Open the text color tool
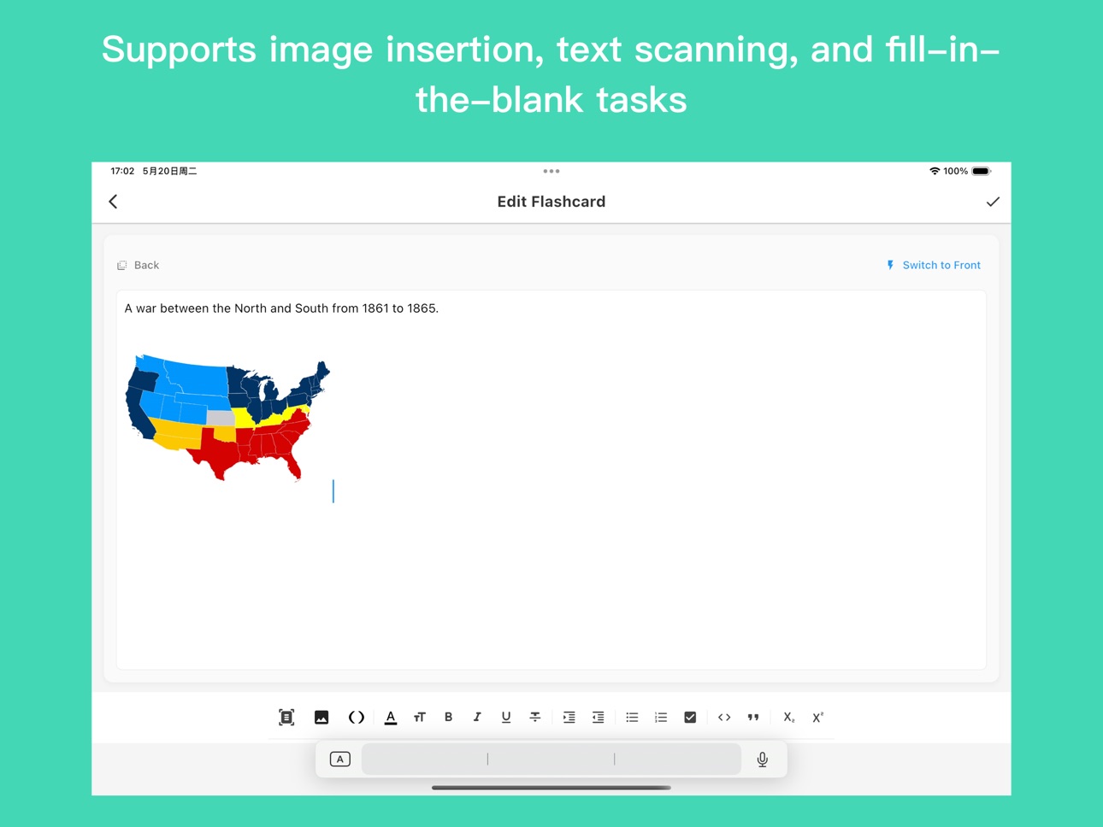 [x=391, y=718]
